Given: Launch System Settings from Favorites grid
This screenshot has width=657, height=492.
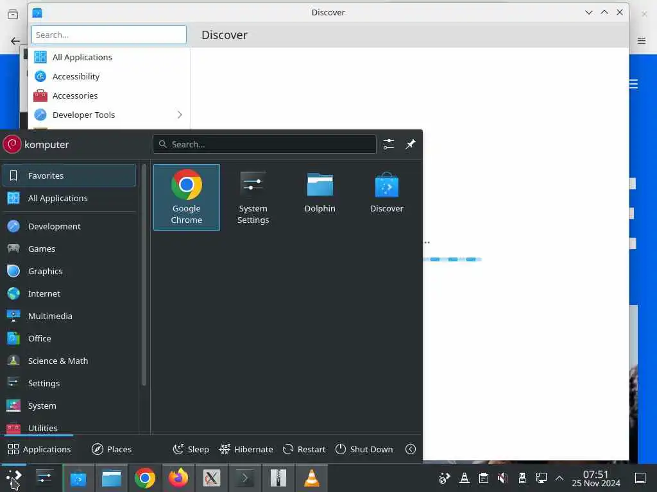Looking at the screenshot, I should [253, 197].
